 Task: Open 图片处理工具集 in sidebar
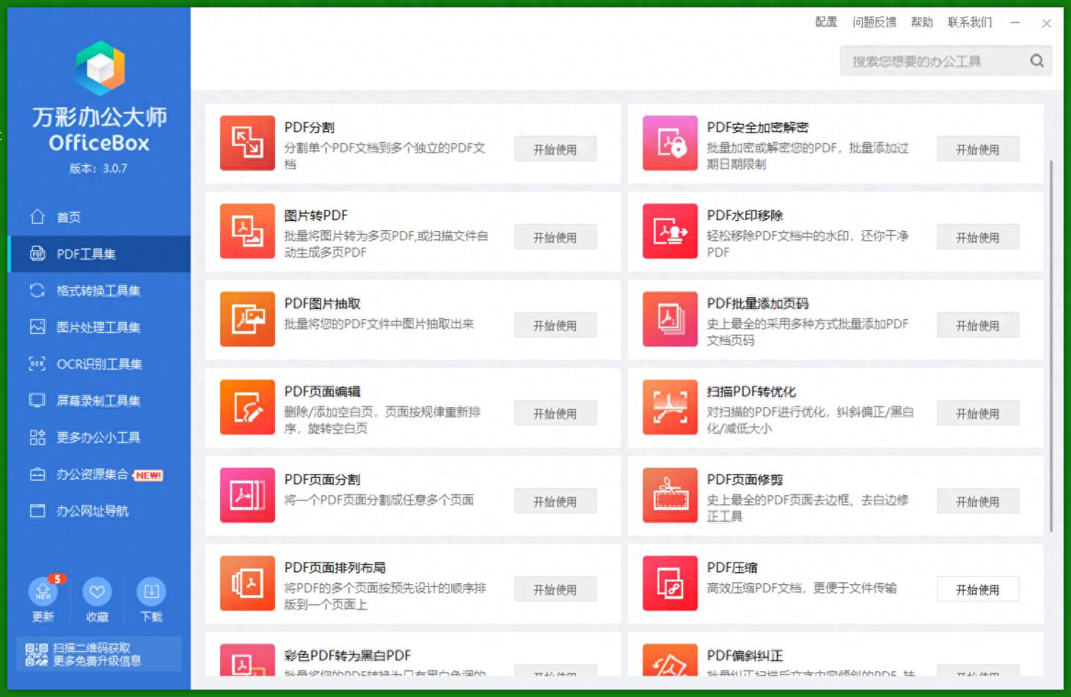99,327
